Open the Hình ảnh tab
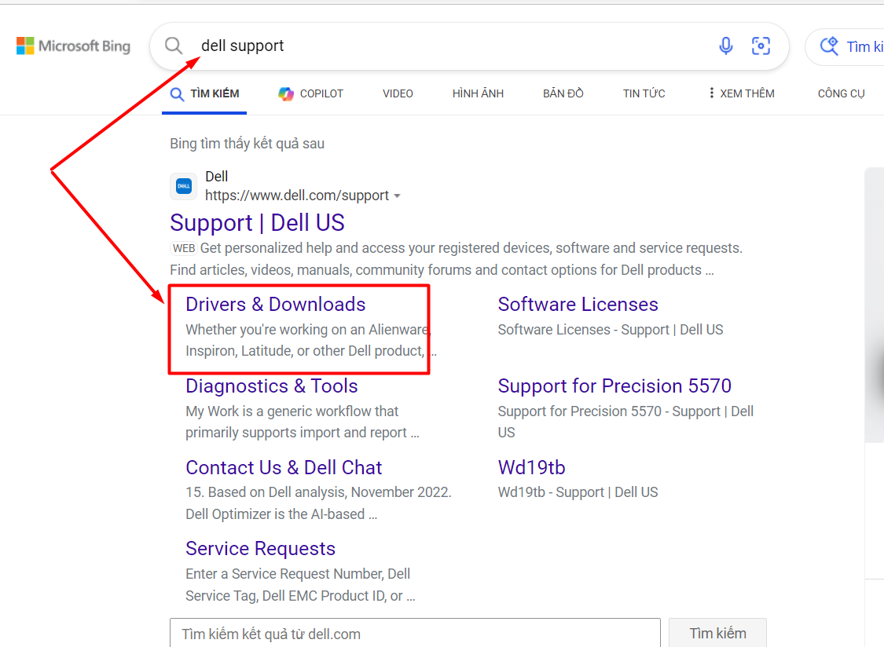This screenshot has height=647, width=884. pos(478,93)
